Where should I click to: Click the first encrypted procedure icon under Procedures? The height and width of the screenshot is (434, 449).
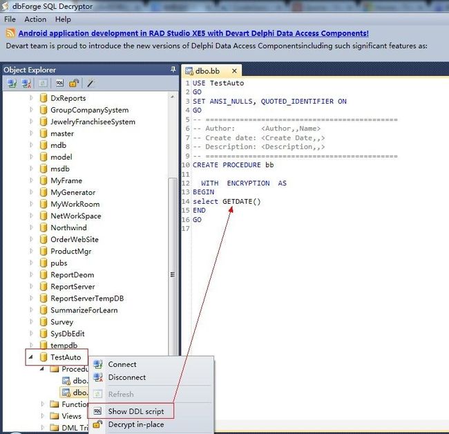pyautogui.click(x=66, y=381)
